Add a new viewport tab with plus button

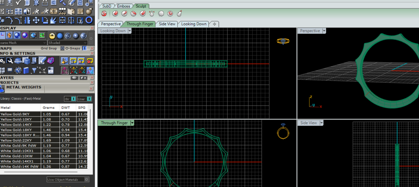214,24
